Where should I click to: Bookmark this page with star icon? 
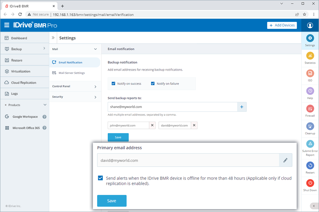(304, 14)
